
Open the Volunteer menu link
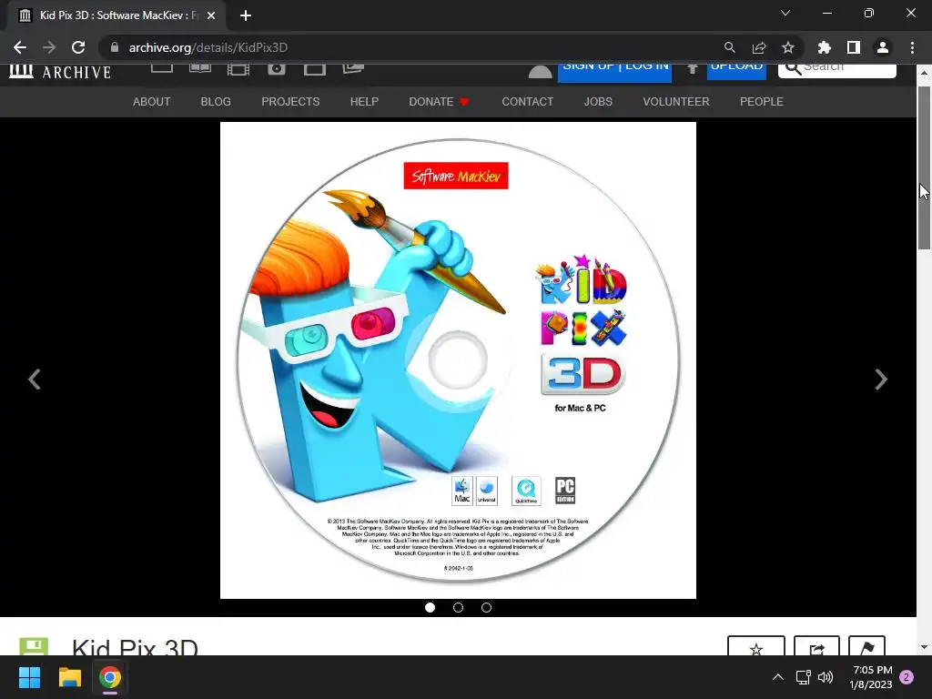(676, 102)
